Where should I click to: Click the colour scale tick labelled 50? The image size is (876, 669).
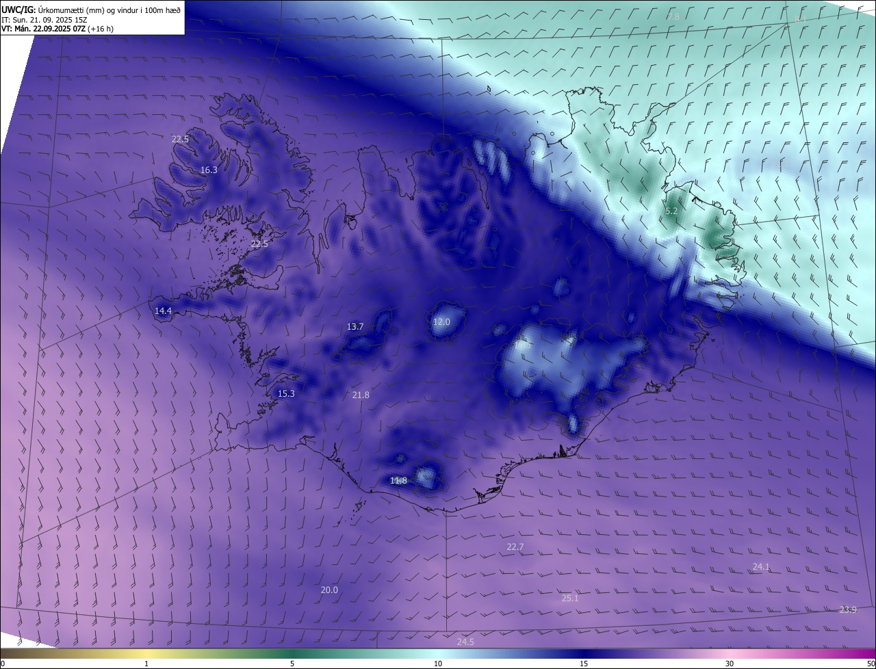coord(871,664)
